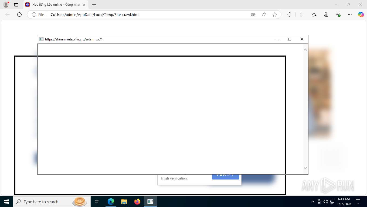Launch Copilot from the toolbar

(361, 15)
